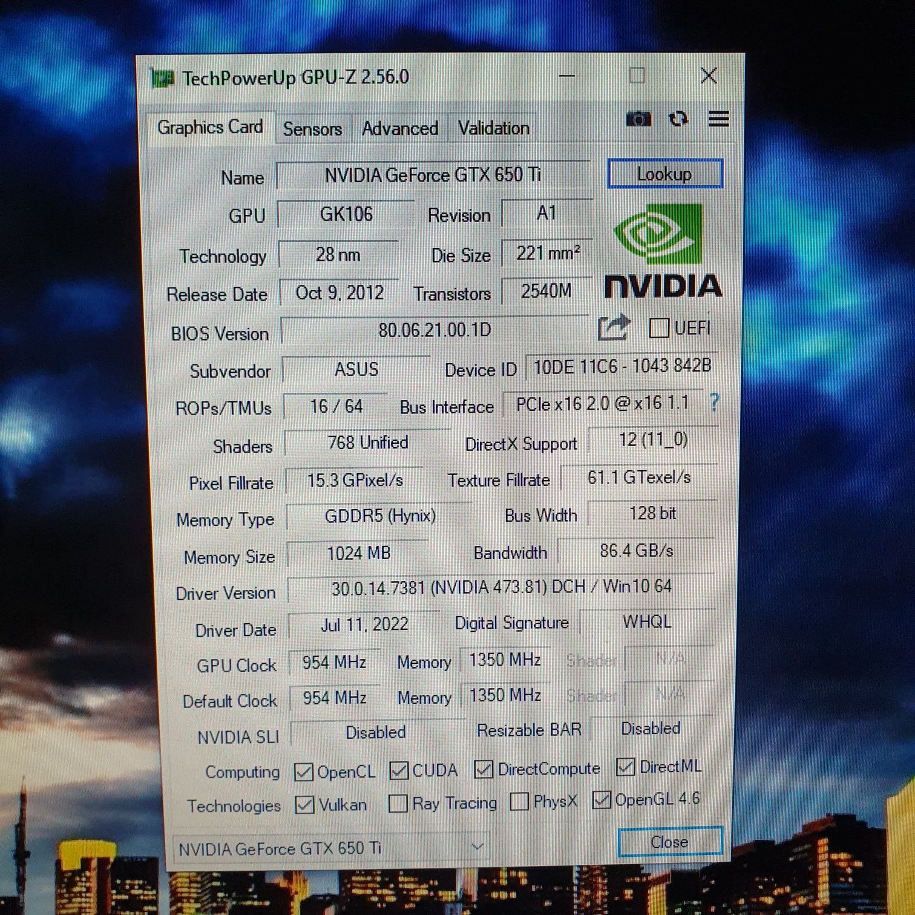Click the Revision field A1
Viewport: 915px width, 915px height.
point(546,213)
